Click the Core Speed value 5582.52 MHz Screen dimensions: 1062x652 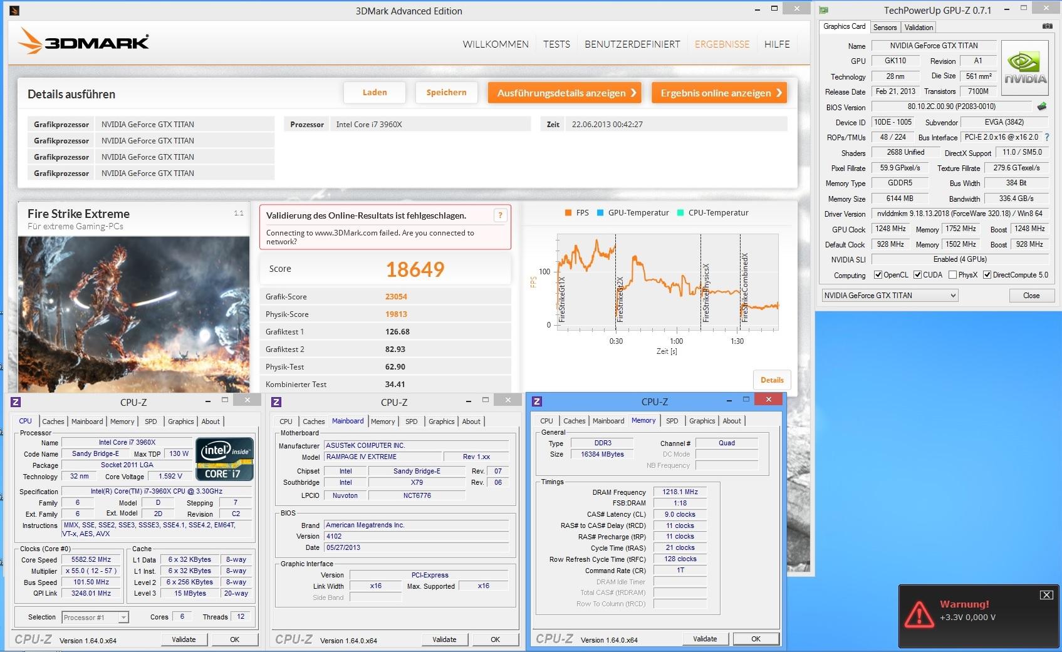point(91,560)
